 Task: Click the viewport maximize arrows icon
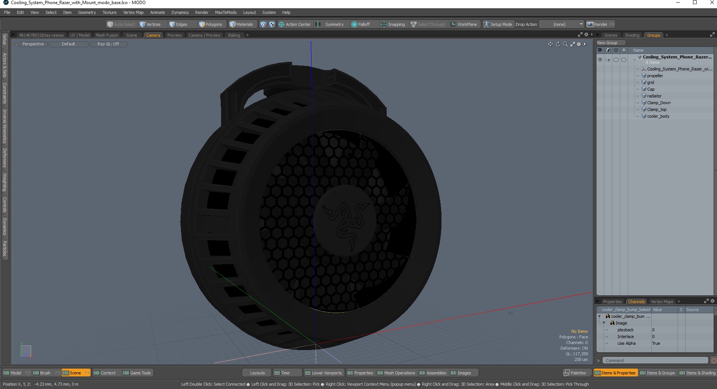(x=573, y=44)
